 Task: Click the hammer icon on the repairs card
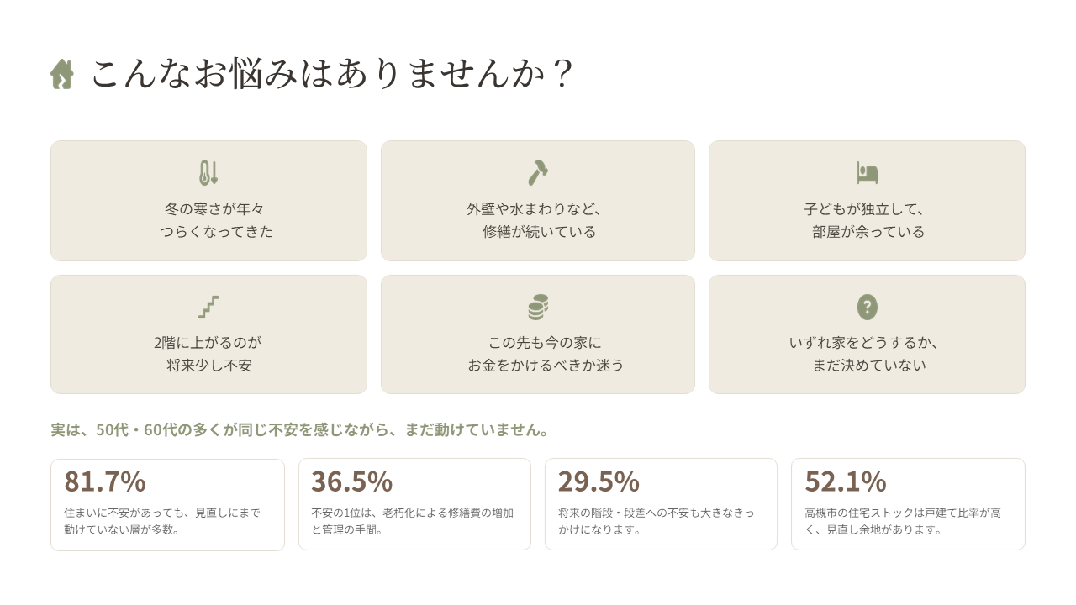[538, 173]
